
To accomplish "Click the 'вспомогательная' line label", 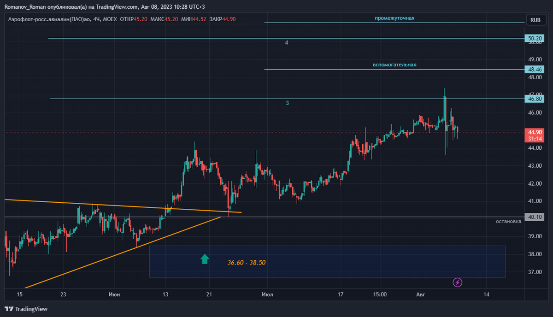I will coord(394,65).
